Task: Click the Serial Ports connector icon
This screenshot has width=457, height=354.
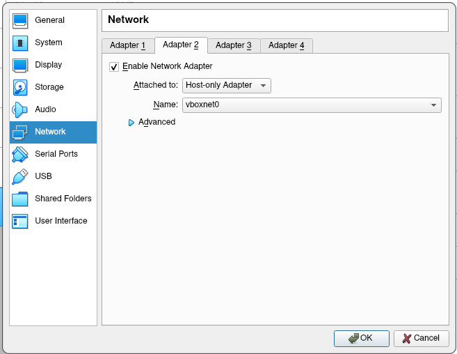Action: (19, 154)
